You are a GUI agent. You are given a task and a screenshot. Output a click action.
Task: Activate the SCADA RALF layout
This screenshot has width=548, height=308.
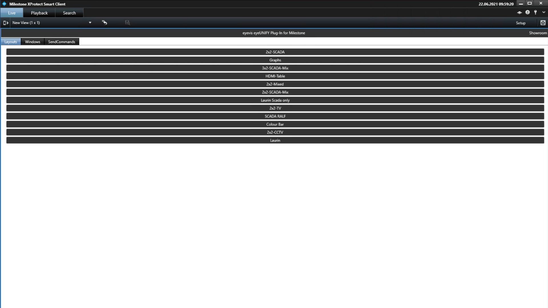275,116
